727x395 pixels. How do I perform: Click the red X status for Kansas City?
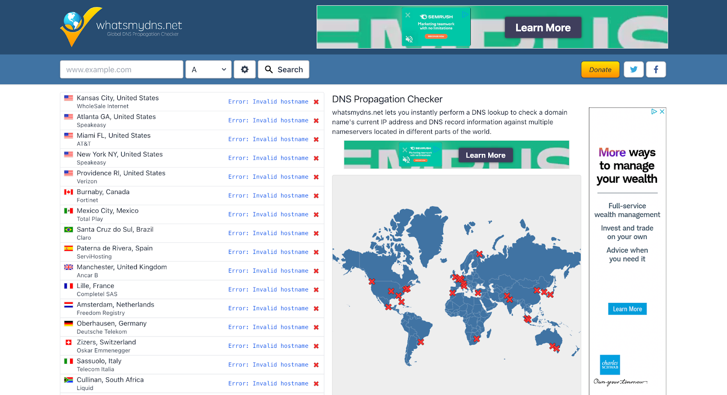pyautogui.click(x=316, y=102)
